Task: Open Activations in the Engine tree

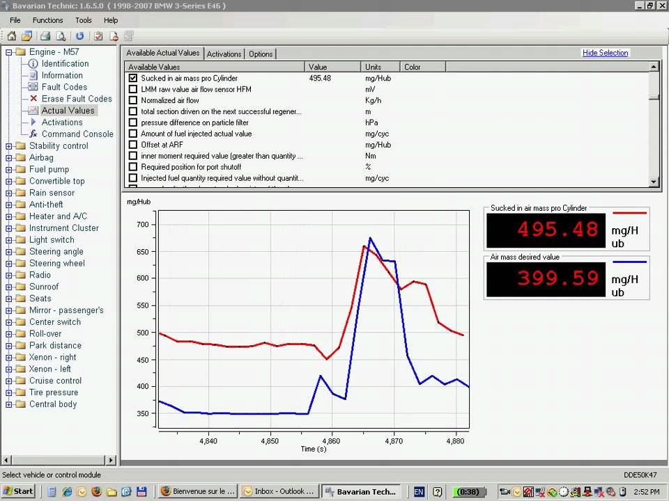Action: pyautogui.click(x=62, y=122)
